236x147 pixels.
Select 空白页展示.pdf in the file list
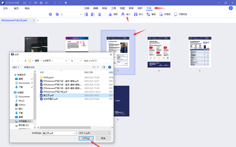click(x=50, y=99)
